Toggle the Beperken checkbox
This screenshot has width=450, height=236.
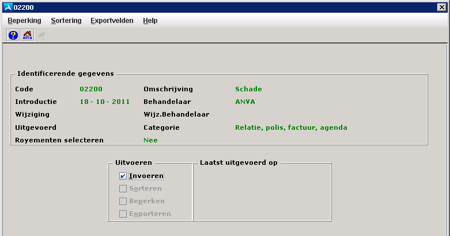click(x=123, y=201)
